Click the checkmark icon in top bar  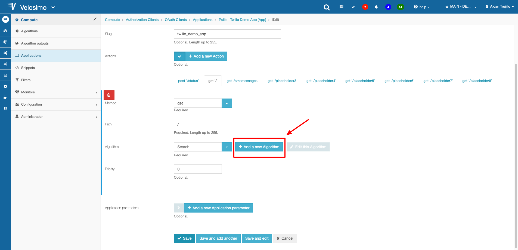(x=353, y=7)
